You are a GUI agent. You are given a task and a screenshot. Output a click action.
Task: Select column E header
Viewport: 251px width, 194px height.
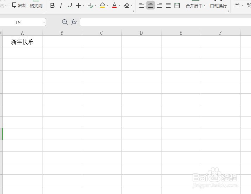coord(181,33)
